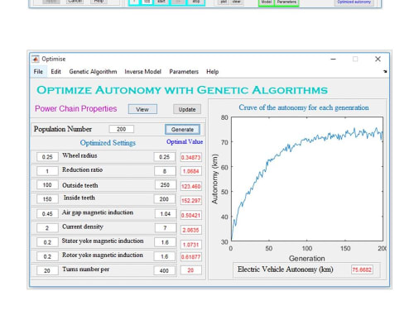
Task: Select the Air gap optimal value 0.50421
Action: pyautogui.click(x=190, y=215)
